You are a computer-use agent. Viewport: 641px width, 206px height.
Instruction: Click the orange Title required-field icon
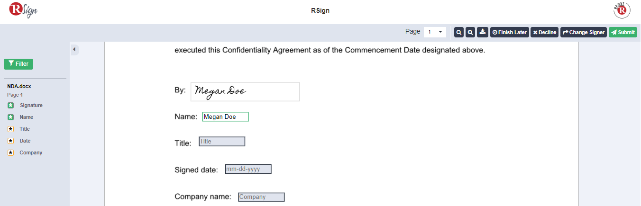11,129
